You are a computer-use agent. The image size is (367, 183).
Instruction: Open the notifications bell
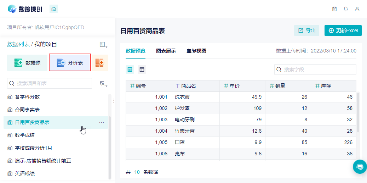pos(346,9)
